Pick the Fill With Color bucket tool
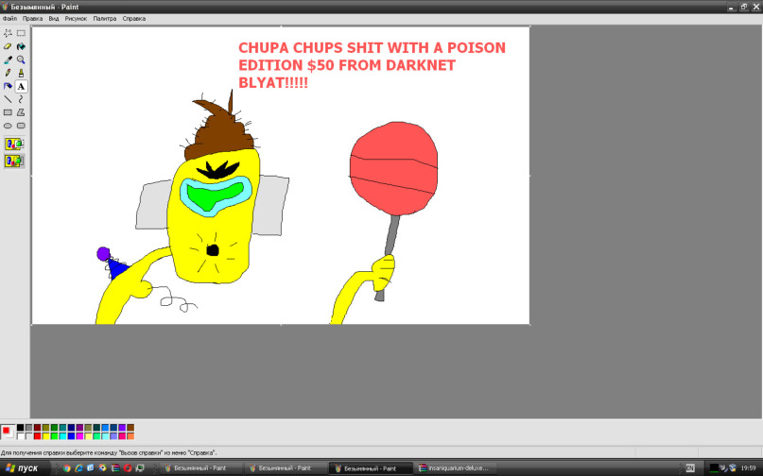 pyautogui.click(x=21, y=46)
